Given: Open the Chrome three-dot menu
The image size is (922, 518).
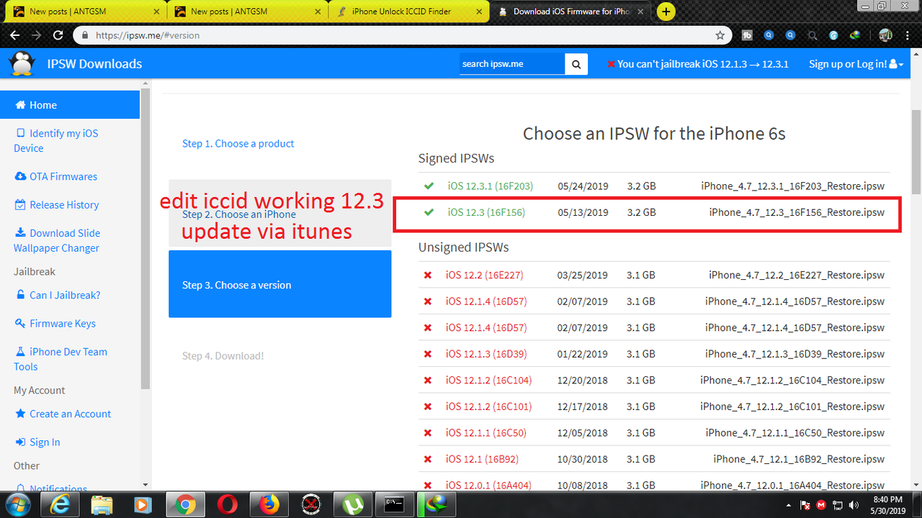Looking at the screenshot, I should coord(908,35).
